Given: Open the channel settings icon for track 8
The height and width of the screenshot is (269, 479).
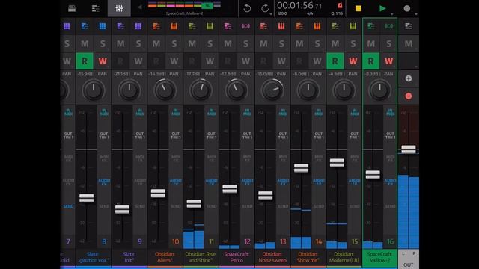Looking at the screenshot, I should (x=85, y=26).
